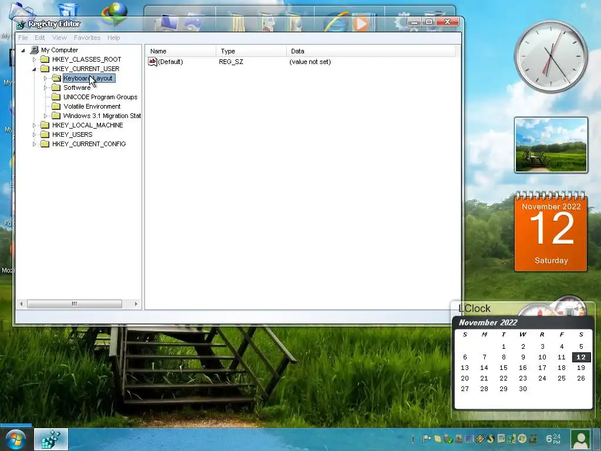The width and height of the screenshot is (601, 451).
Task: Click date 30 in the LClock calendar
Action: (x=523, y=389)
